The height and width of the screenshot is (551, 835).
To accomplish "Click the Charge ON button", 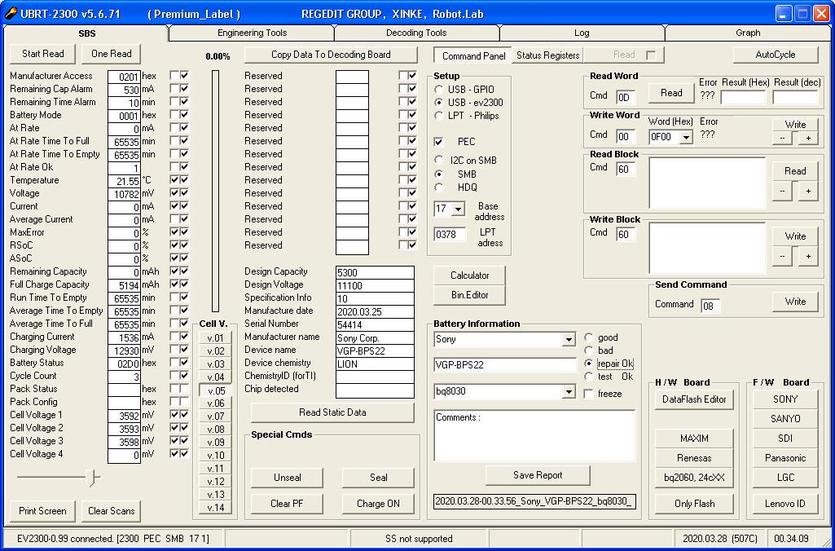I will click(x=378, y=504).
